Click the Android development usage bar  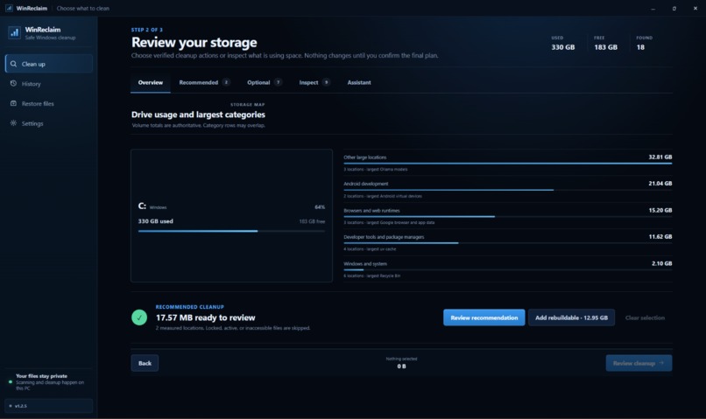(x=507, y=190)
